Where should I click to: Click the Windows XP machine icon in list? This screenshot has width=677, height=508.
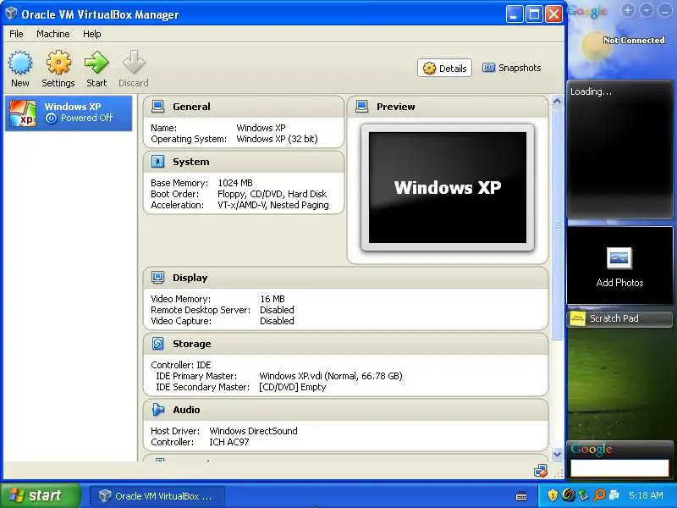pyautogui.click(x=23, y=113)
